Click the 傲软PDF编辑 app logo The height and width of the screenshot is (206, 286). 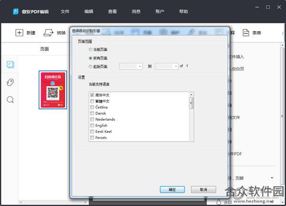click(16, 11)
